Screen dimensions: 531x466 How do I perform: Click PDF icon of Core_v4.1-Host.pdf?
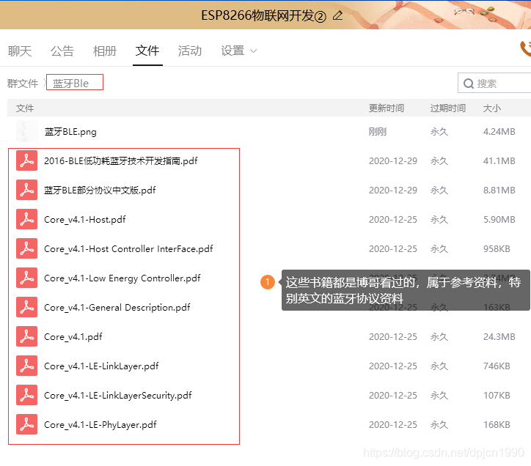click(26, 219)
